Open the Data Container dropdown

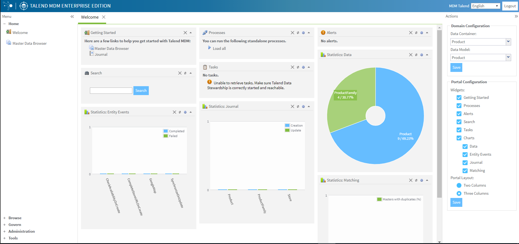[508, 42]
